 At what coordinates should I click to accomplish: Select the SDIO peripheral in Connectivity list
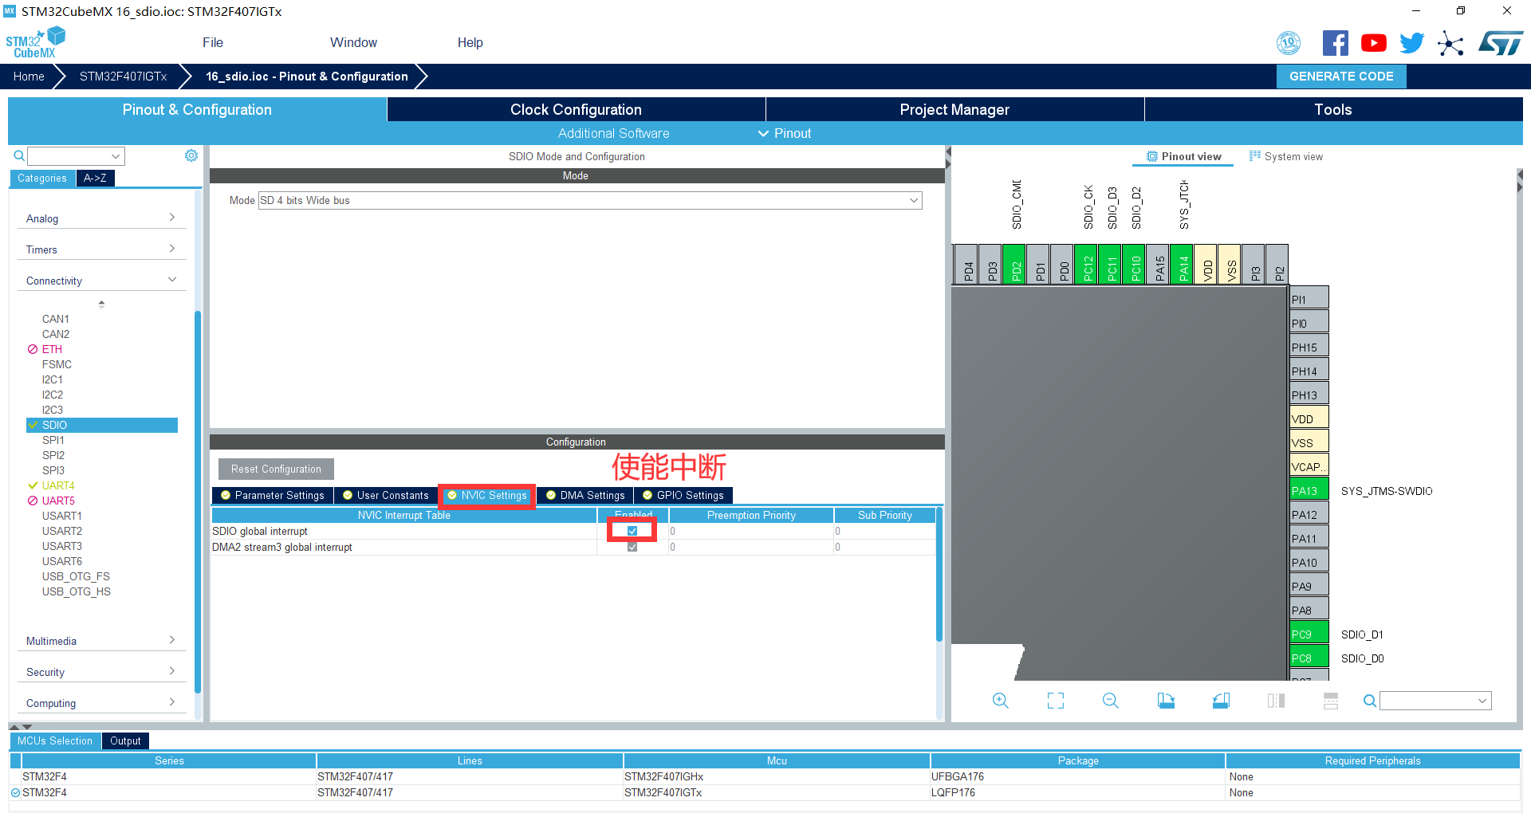[55, 425]
